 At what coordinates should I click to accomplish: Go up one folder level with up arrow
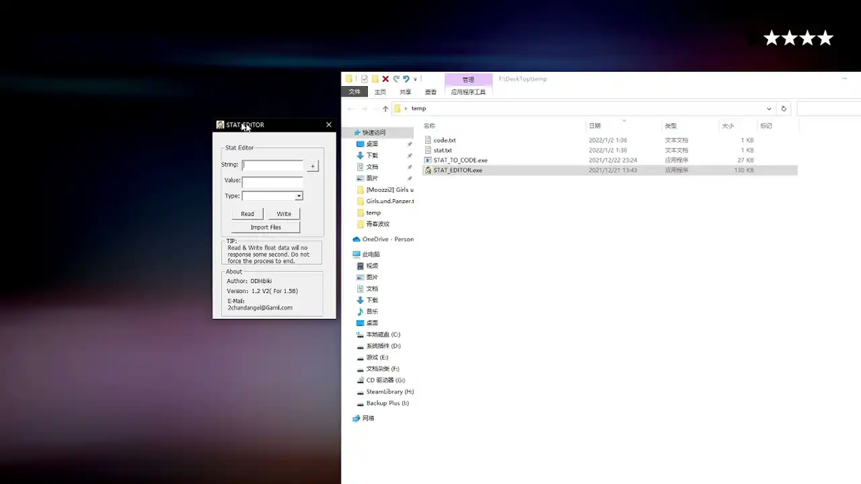click(385, 108)
